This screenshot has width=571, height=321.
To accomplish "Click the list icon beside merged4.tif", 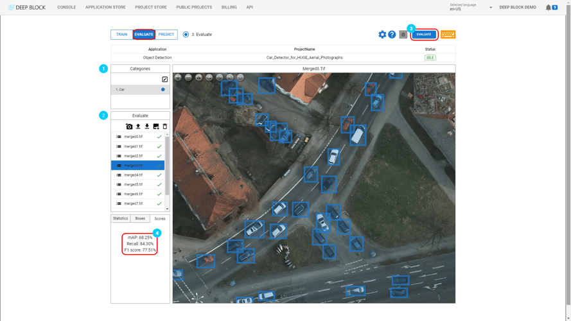I will (119, 175).
